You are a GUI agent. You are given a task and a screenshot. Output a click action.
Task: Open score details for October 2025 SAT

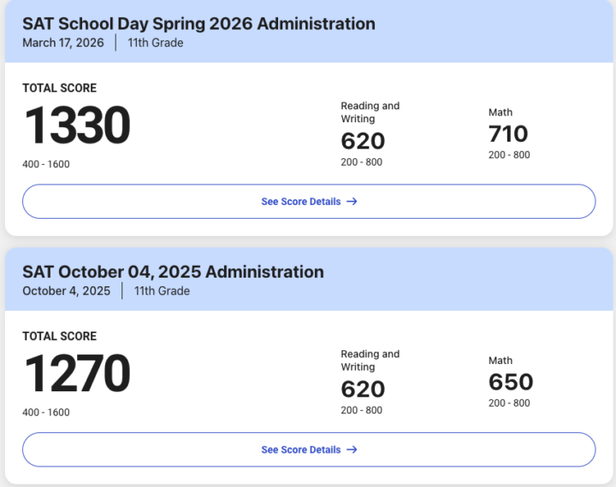coord(309,449)
